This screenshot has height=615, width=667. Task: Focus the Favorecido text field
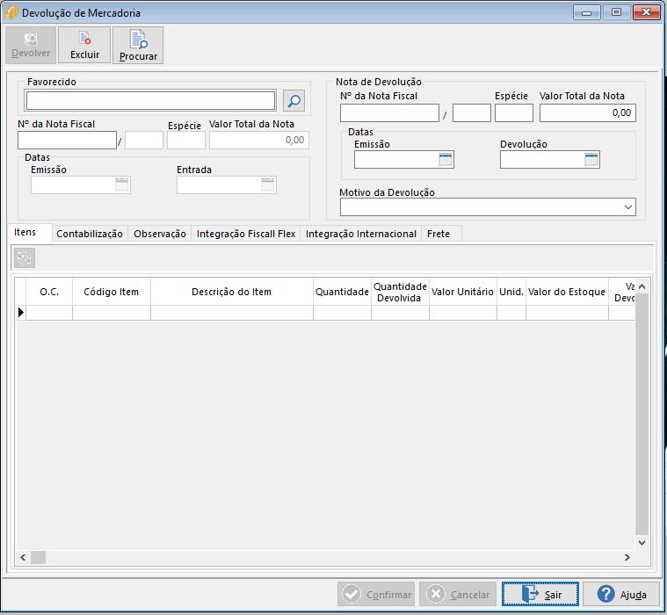point(150,101)
